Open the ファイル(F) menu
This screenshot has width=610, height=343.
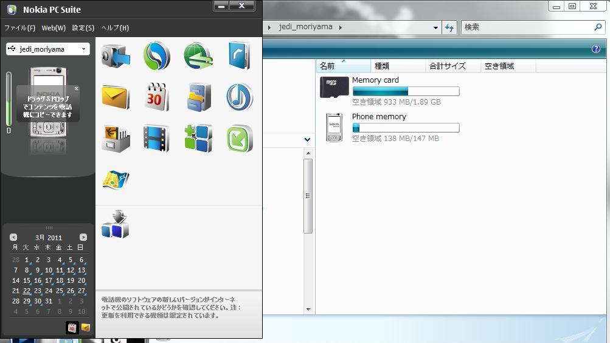pyautogui.click(x=20, y=28)
